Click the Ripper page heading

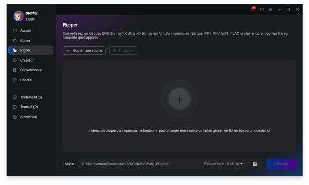(71, 25)
